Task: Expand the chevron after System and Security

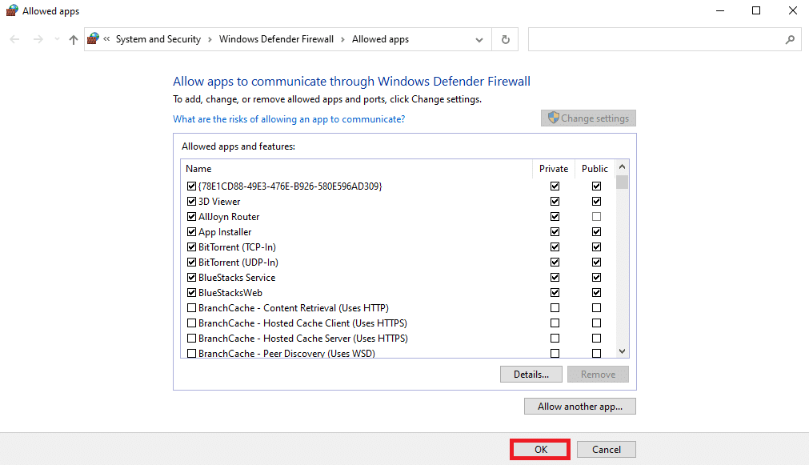Action: (x=210, y=40)
